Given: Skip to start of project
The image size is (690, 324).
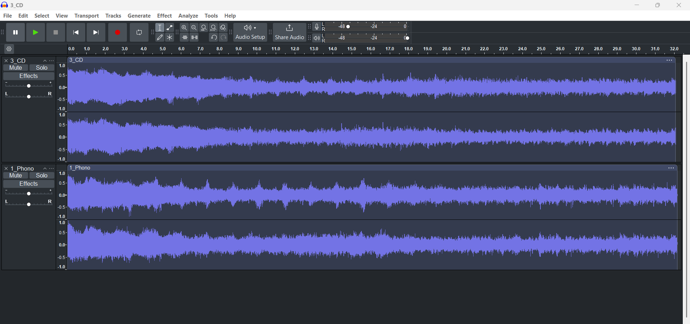Looking at the screenshot, I should point(76,33).
